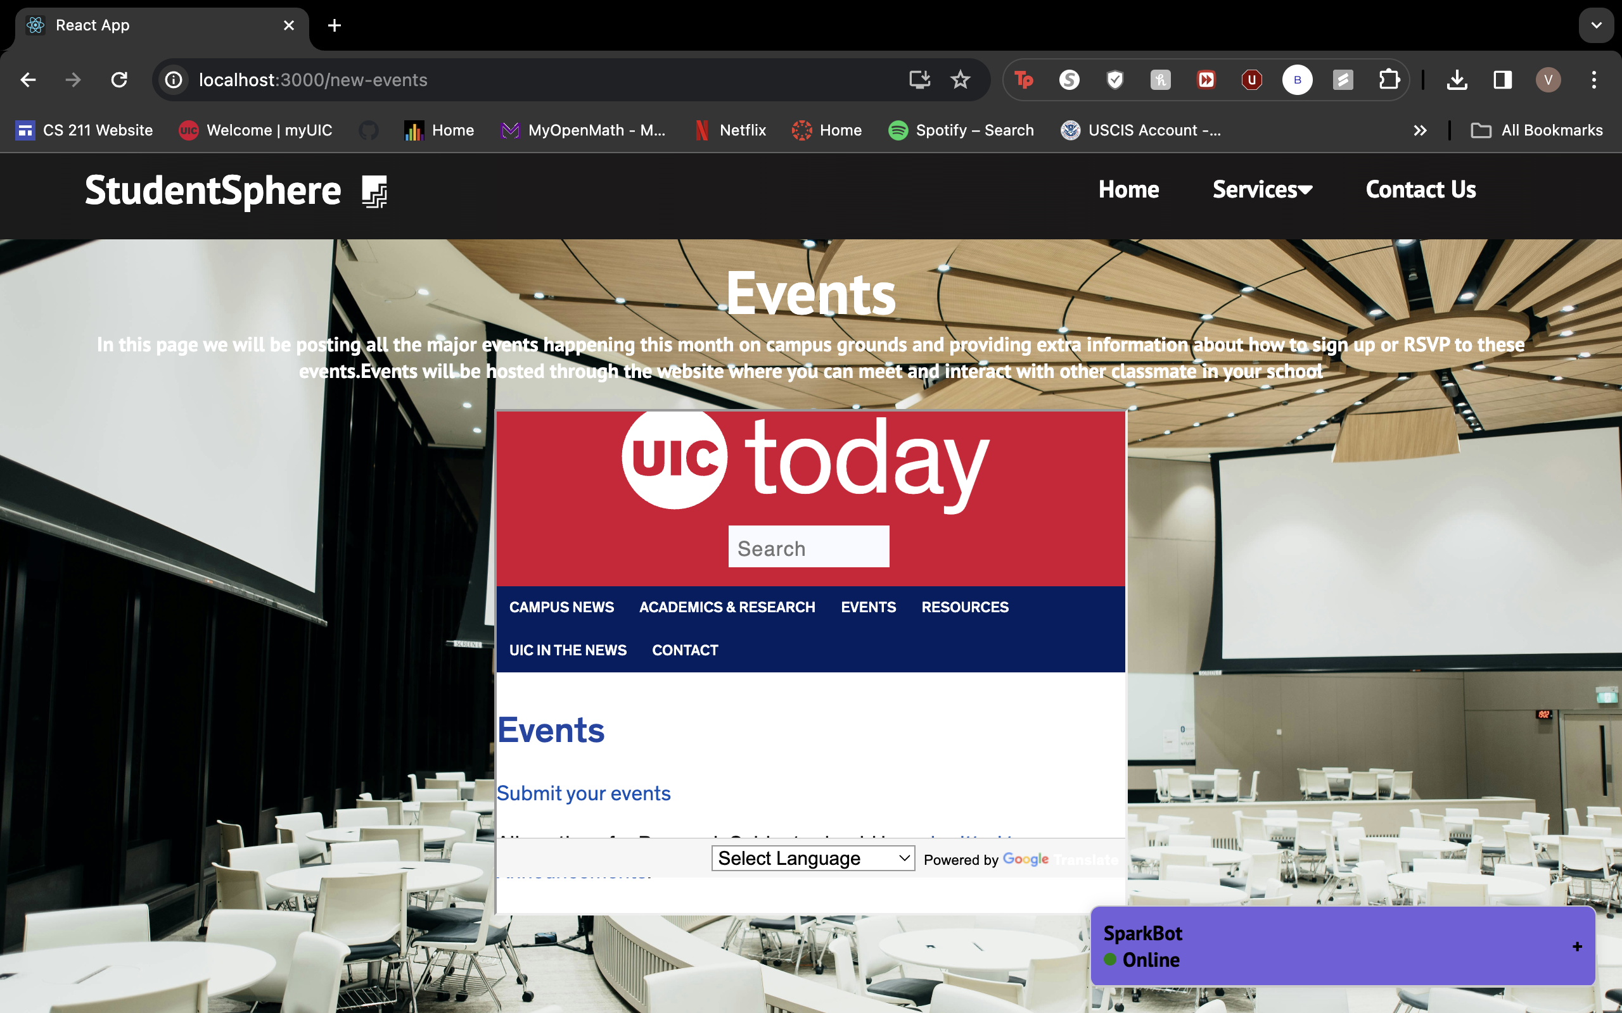Select ACADEMICS & RESEARCH menu item
Viewport: 1622px width, 1013px height.
(x=727, y=607)
